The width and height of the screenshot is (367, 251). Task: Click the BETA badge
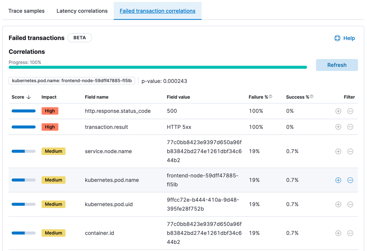click(x=80, y=38)
